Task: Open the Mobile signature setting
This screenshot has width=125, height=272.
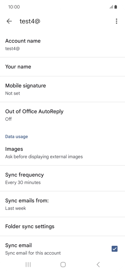Action: click(x=62, y=89)
